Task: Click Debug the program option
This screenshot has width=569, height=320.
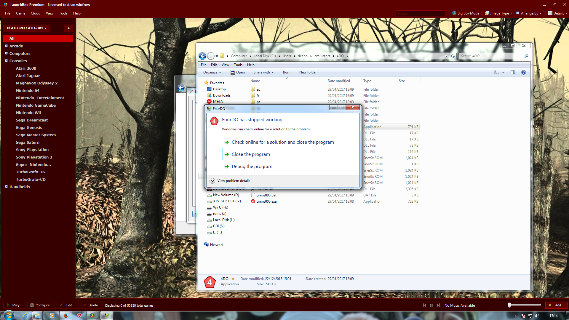Action: click(289, 167)
